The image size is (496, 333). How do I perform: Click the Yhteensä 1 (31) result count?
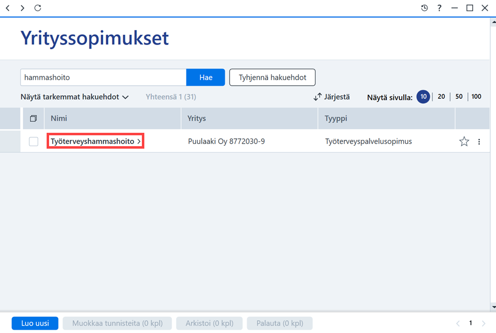point(171,97)
